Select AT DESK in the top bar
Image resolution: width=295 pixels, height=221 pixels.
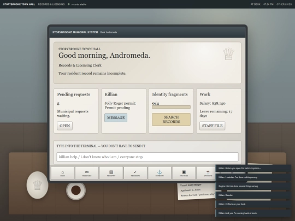[255, 4]
